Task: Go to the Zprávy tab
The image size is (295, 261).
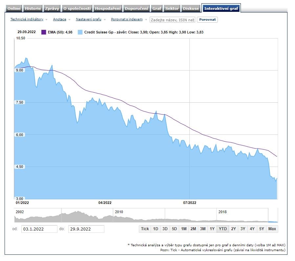Action: pos(52,9)
